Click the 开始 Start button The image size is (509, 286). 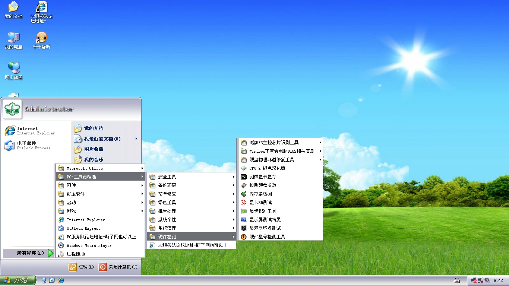coord(18,280)
